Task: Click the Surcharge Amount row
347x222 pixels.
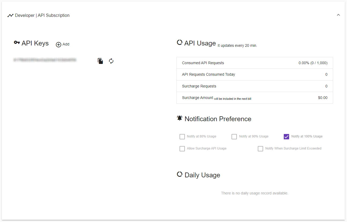Action: pos(255,98)
